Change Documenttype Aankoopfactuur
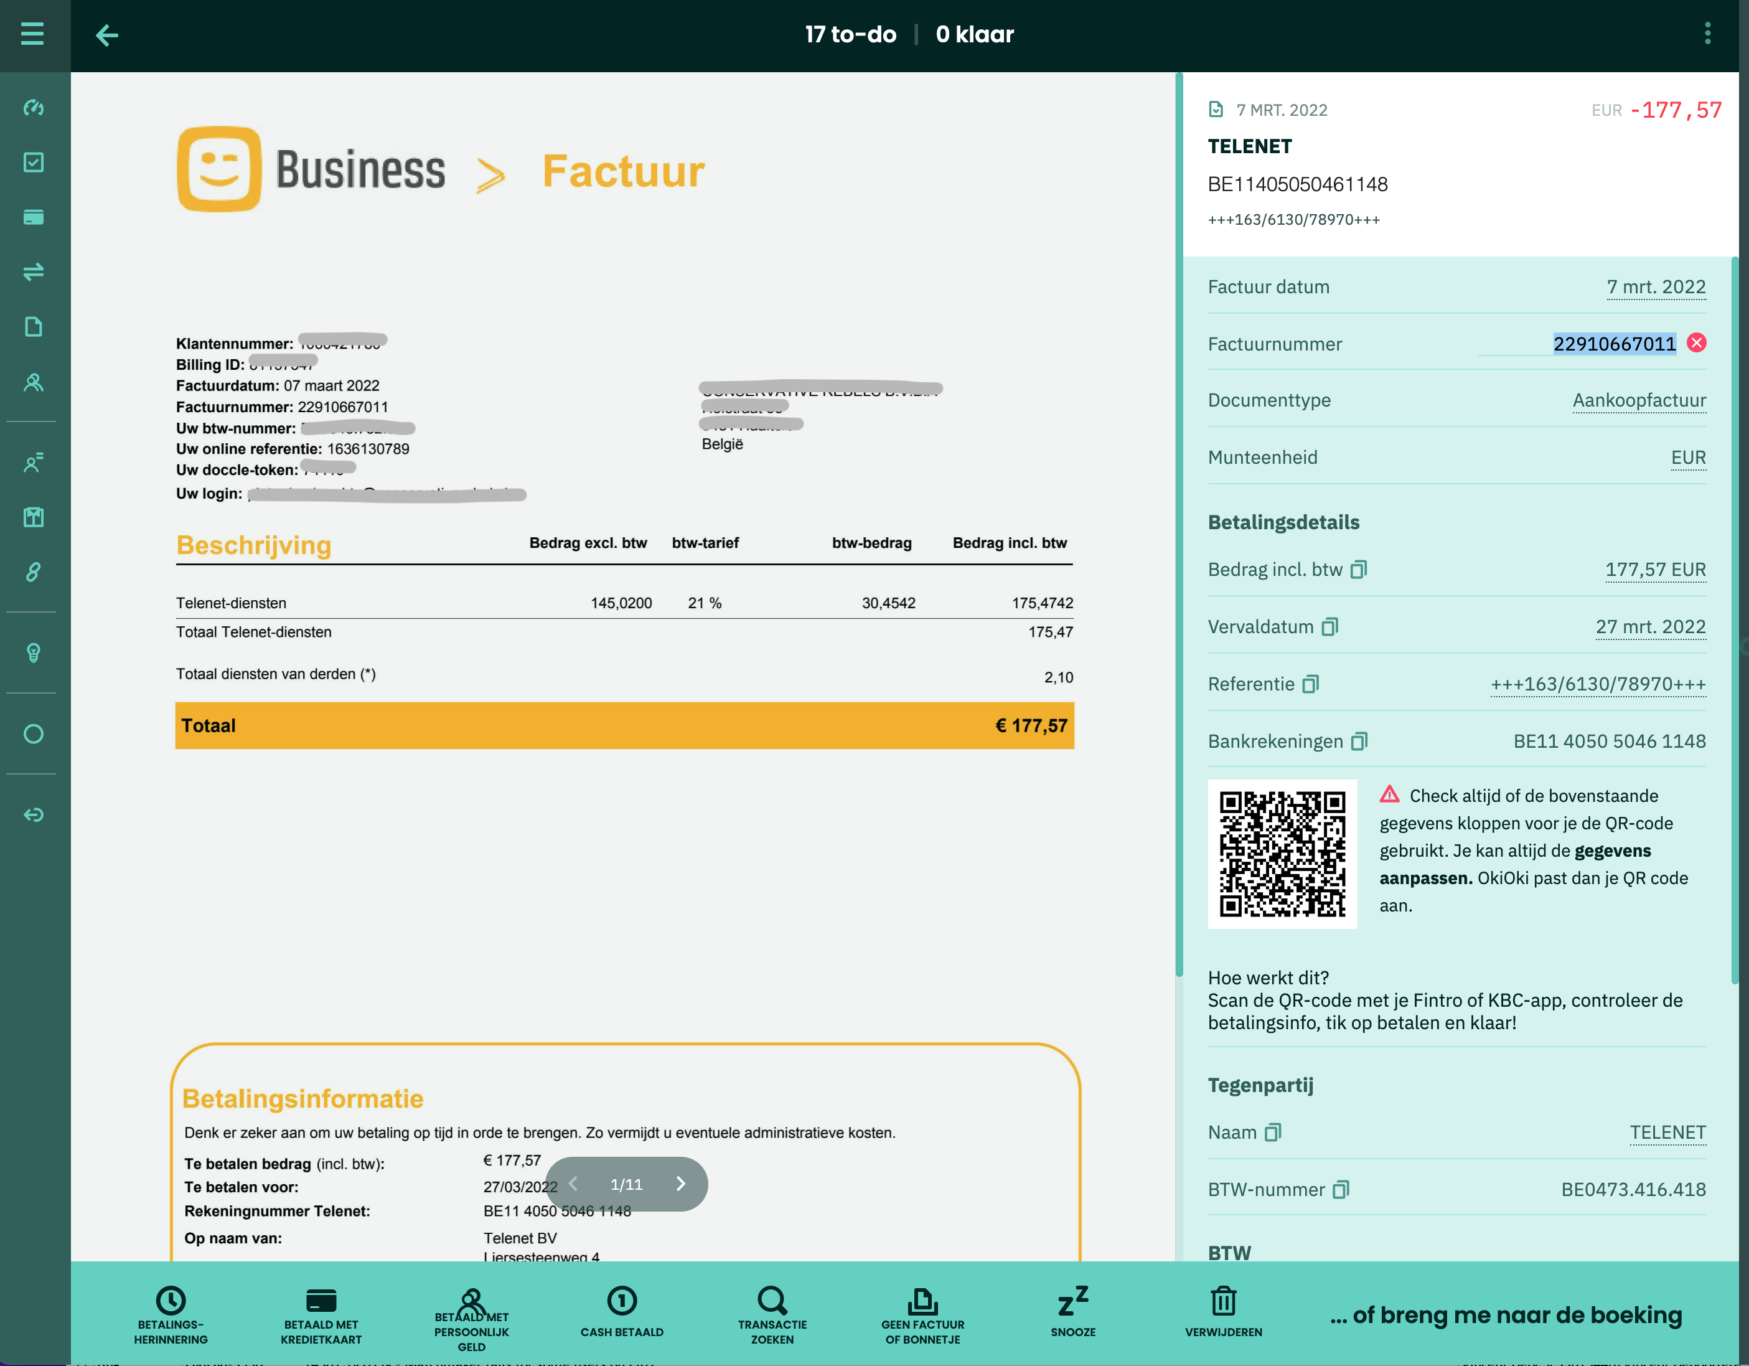1749x1366 pixels. point(1639,400)
